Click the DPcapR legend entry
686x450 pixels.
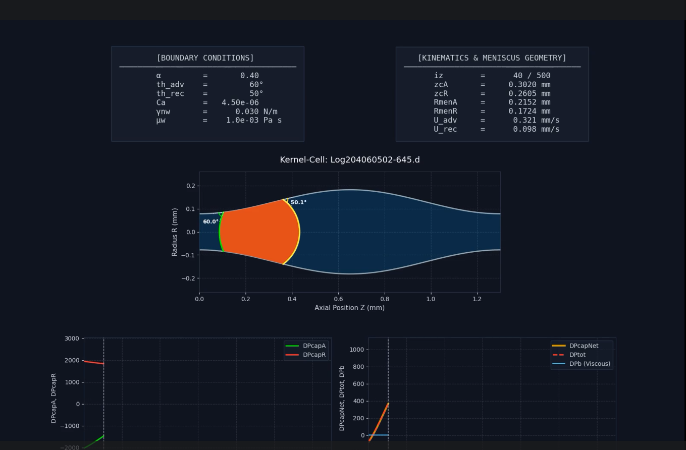pyautogui.click(x=314, y=355)
